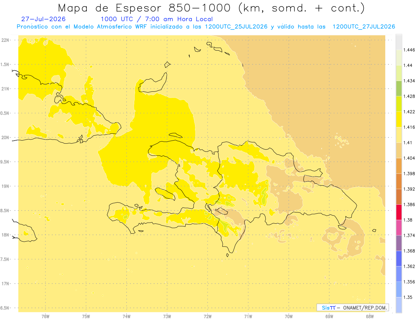Click the '20N' latitude label

(6, 138)
